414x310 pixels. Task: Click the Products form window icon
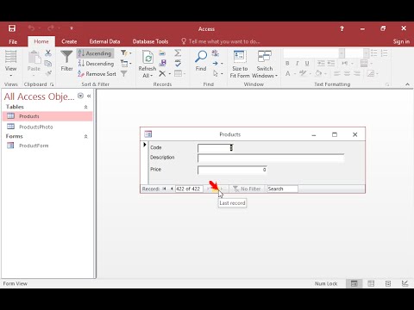148,134
